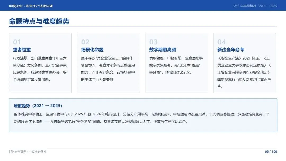Click the card number 02
This screenshot has width=286, height=161.
[x=85, y=42]
